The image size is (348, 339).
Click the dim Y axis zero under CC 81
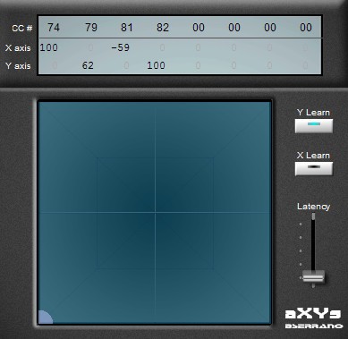tap(126, 65)
